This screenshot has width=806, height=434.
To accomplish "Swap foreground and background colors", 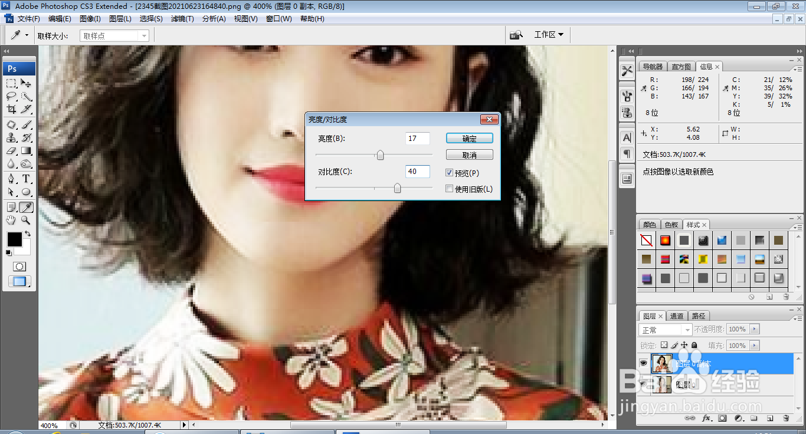I will [x=28, y=234].
